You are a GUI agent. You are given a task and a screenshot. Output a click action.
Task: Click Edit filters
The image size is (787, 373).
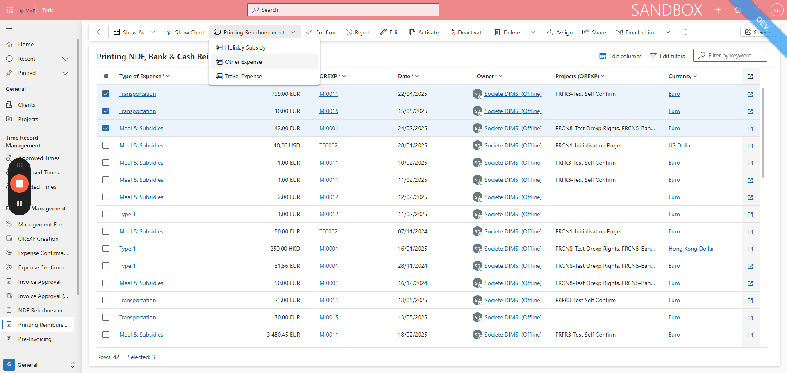pyautogui.click(x=667, y=56)
